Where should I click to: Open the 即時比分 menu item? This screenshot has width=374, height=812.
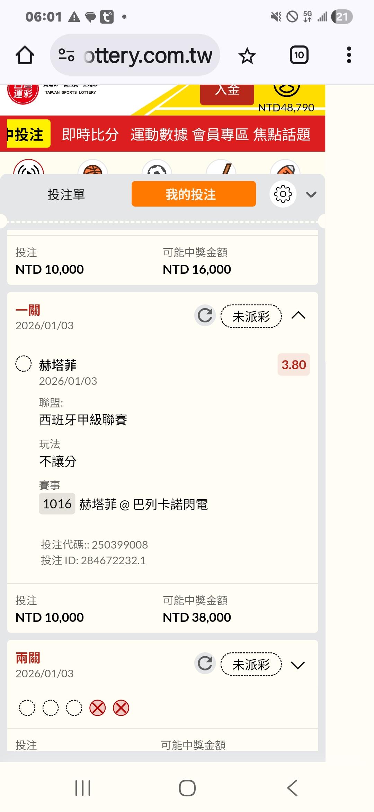90,134
